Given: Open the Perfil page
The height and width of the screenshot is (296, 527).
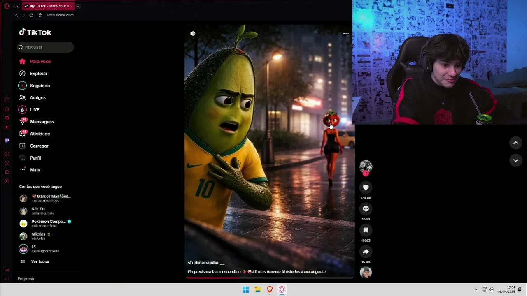Looking at the screenshot, I should [x=30, y=158].
